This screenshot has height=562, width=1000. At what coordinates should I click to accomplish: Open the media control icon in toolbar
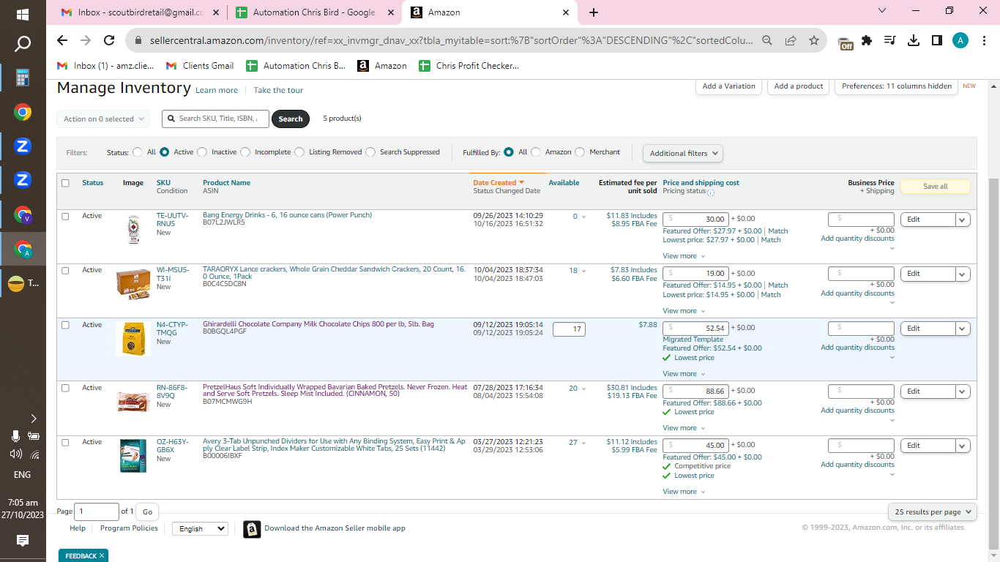(890, 41)
